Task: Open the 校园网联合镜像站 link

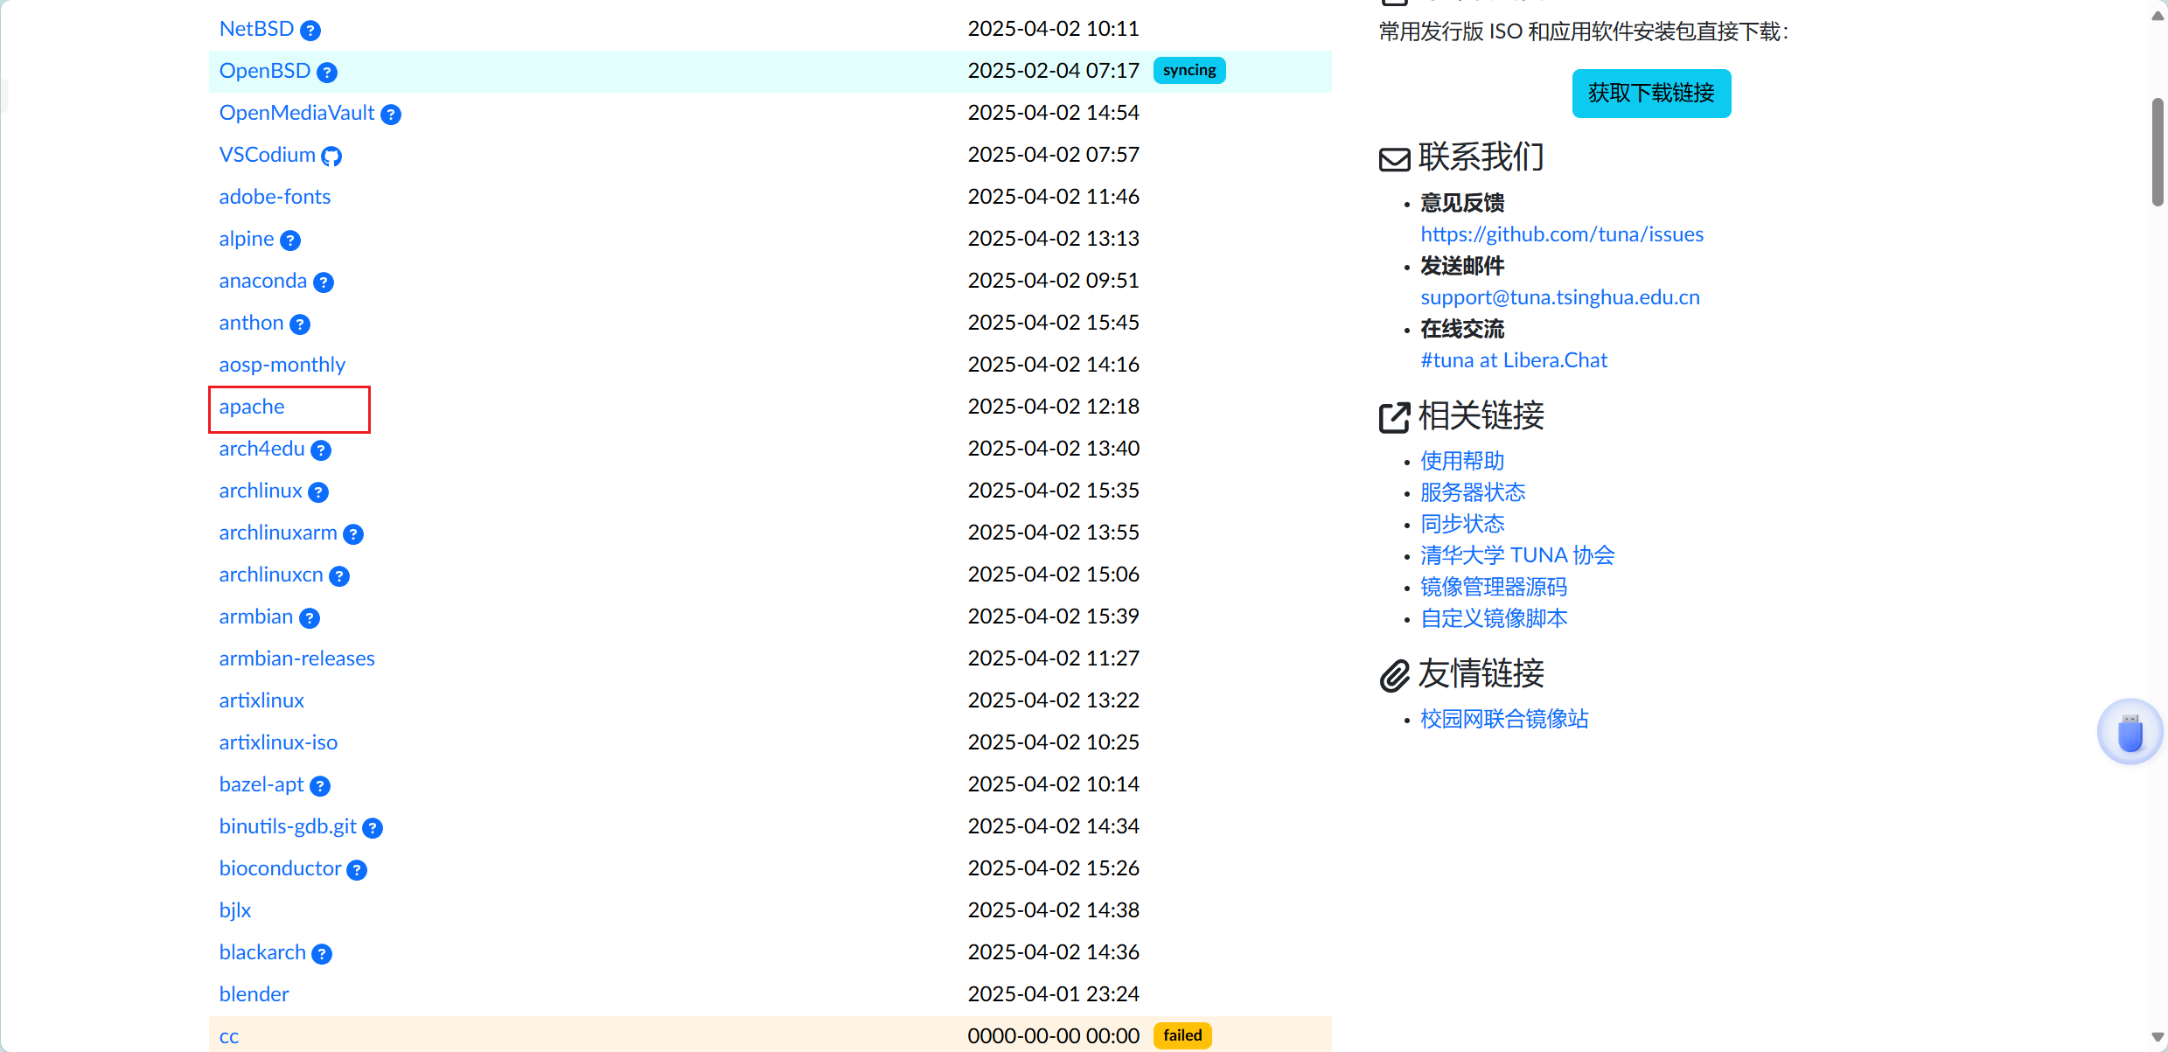Action: coord(1503,719)
